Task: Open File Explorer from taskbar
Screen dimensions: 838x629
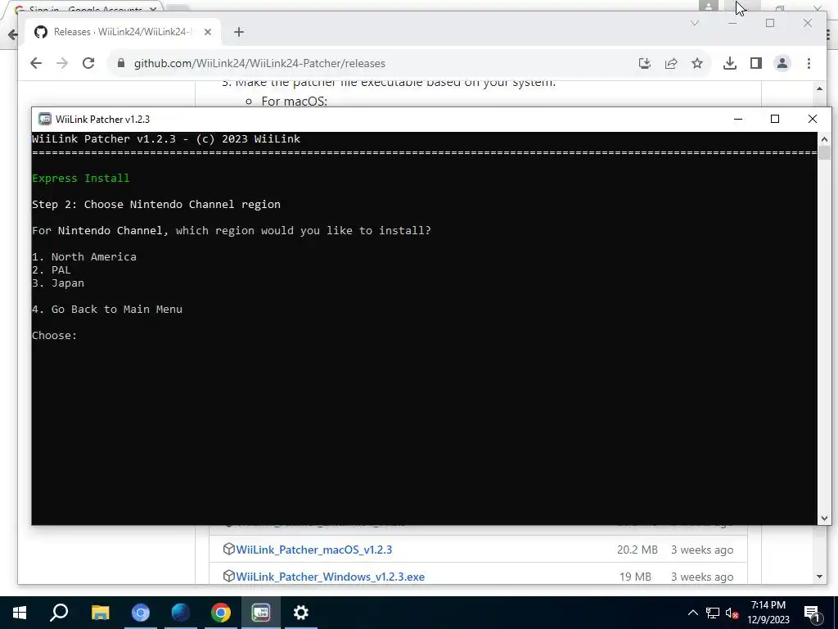Action: tap(100, 613)
